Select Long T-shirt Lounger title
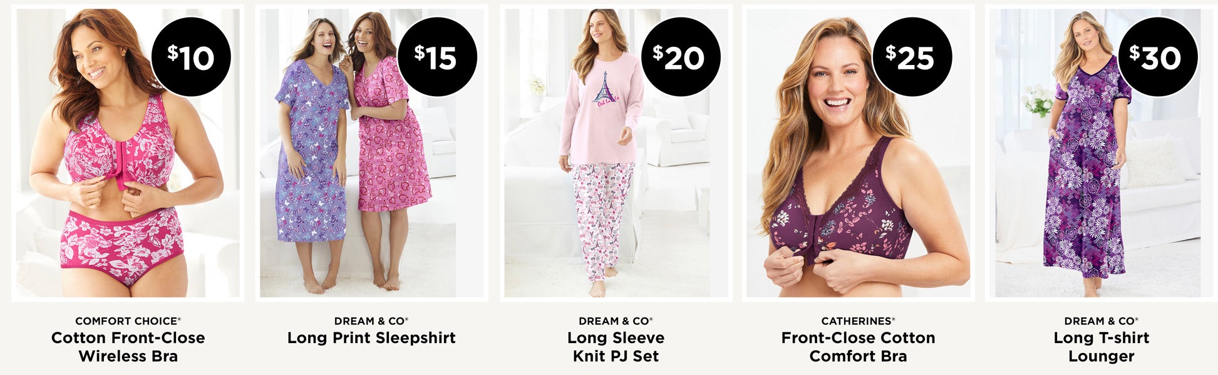The width and height of the screenshot is (1218, 375). coord(1101,347)
